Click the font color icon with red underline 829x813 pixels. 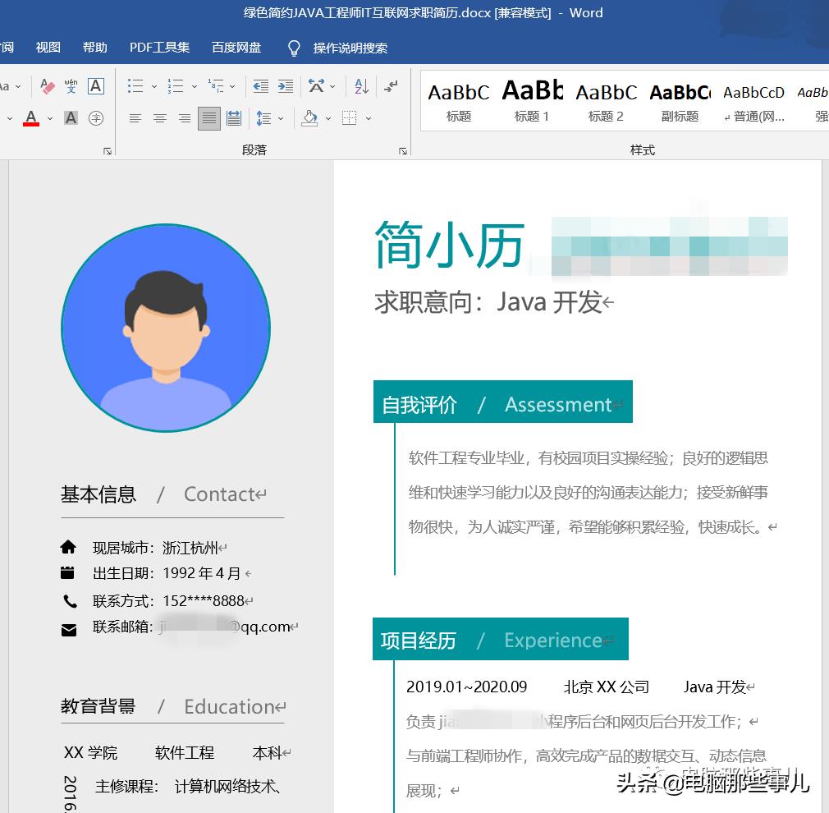31,118
